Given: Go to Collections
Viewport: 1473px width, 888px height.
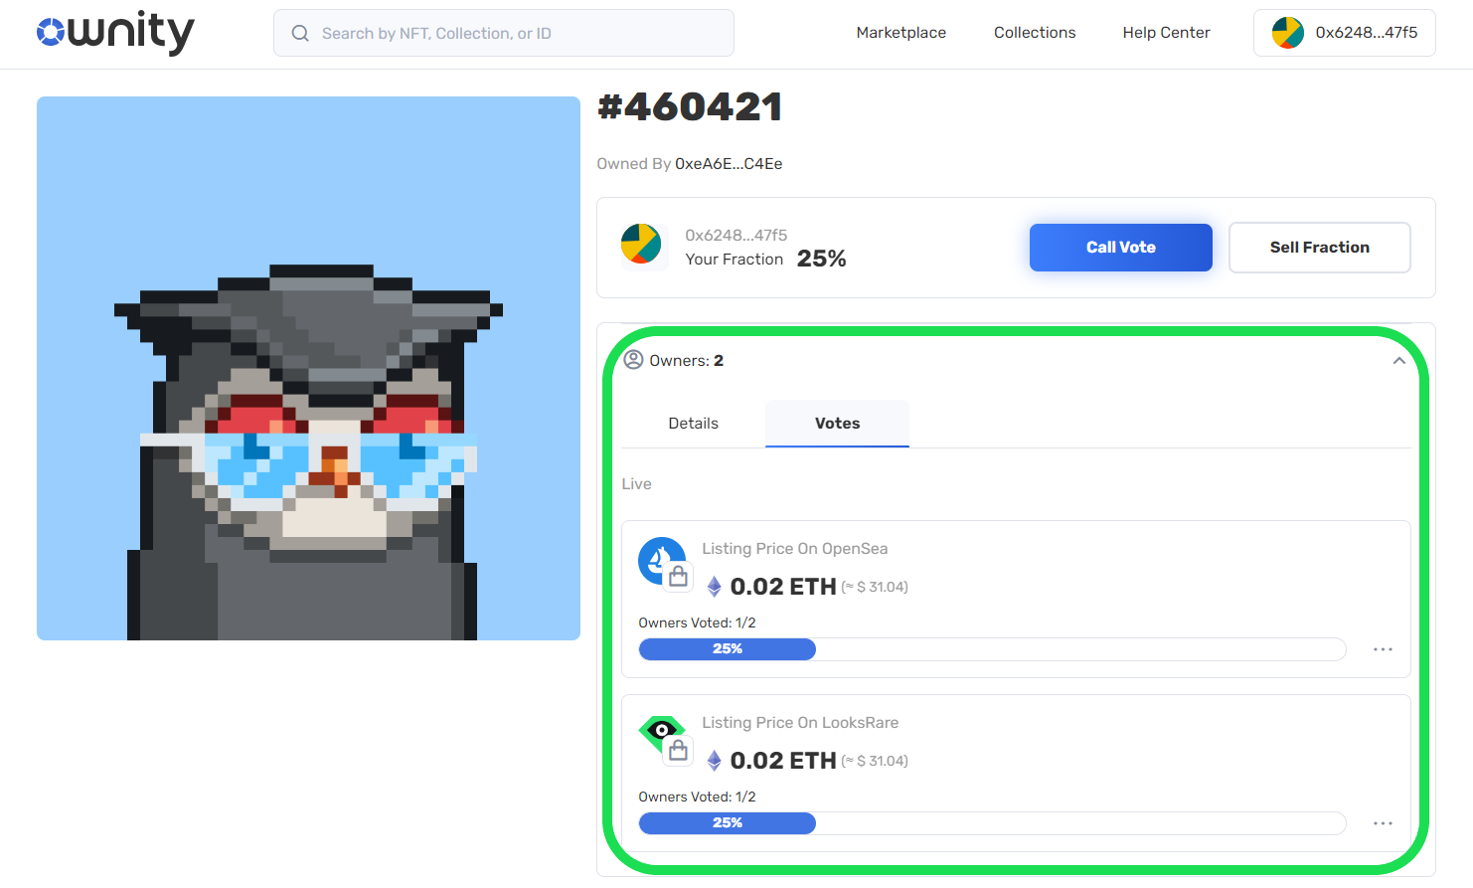Looking at the screenshot, I should point(1034,33).
